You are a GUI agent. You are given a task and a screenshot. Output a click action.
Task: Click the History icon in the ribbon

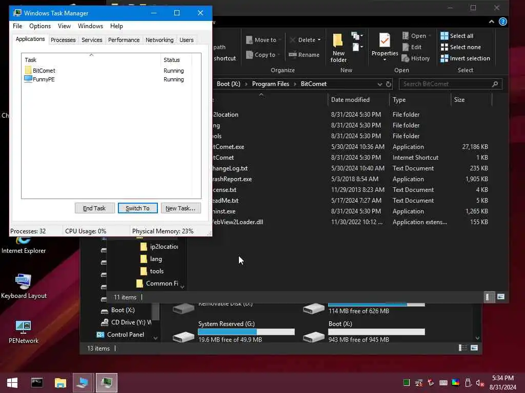[406, 58]
